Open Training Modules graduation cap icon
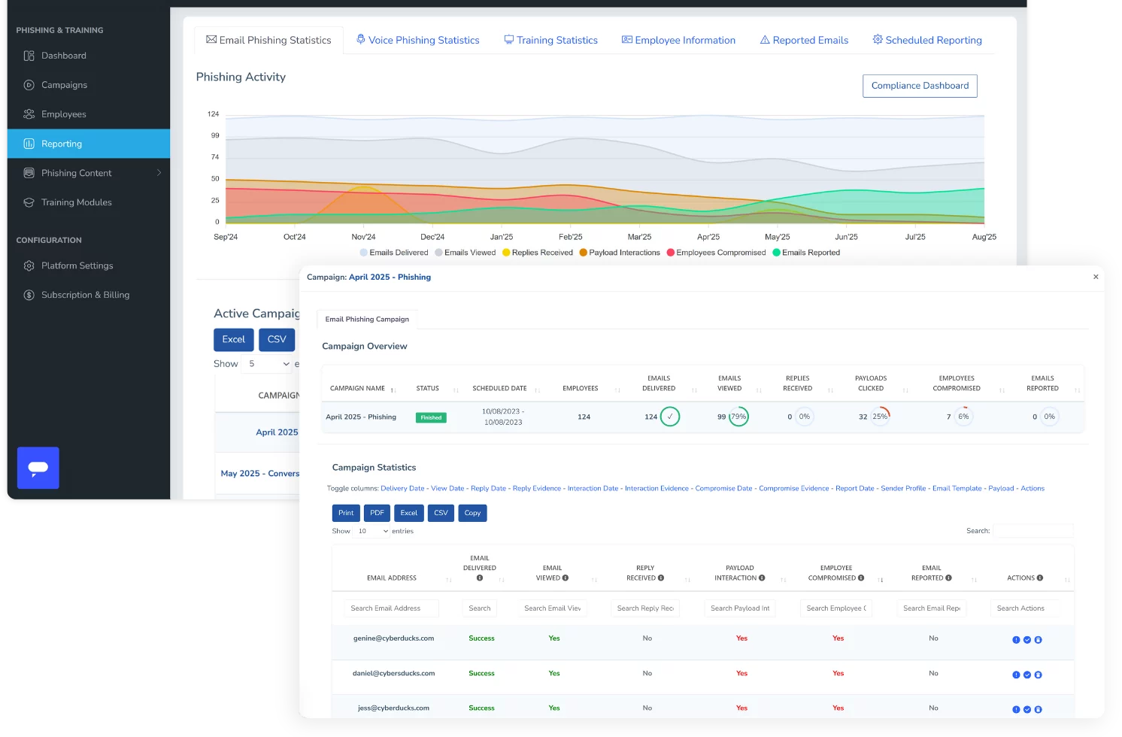 click(29, 202)
